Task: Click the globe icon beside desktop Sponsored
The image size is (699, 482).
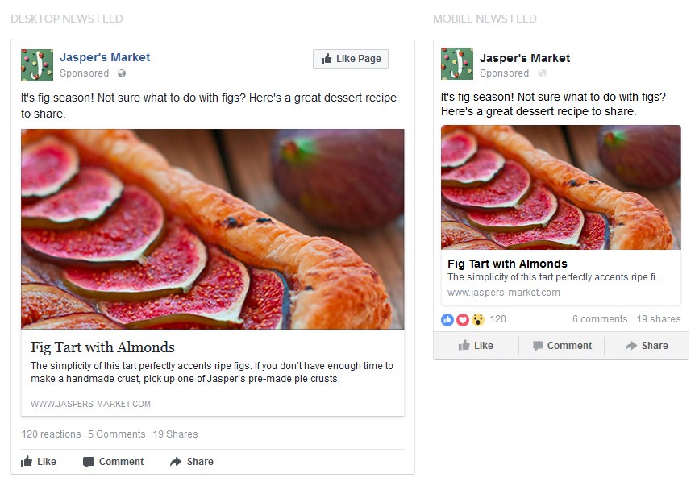Action: coord(122,73)
